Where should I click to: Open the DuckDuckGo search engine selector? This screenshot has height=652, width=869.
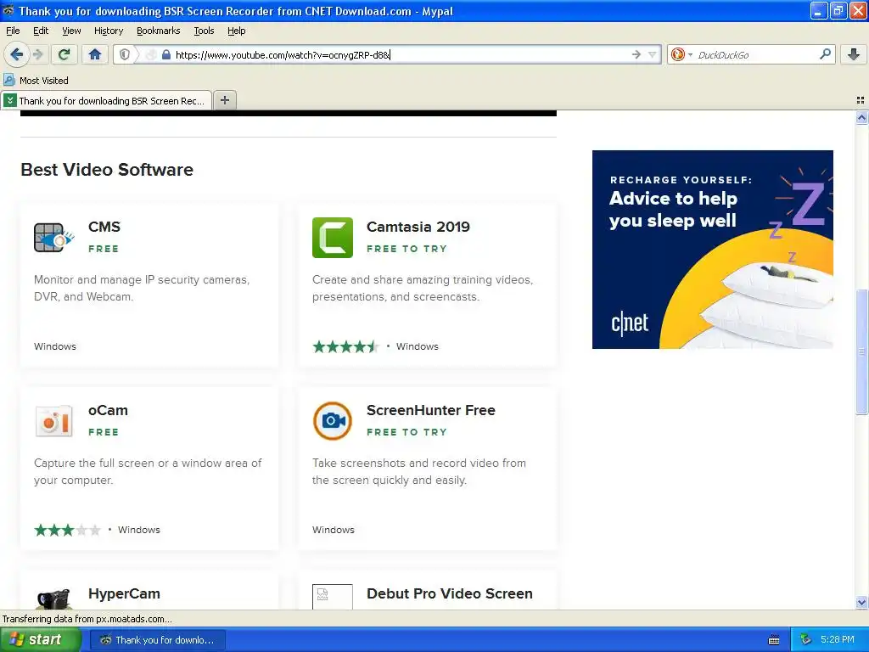[681, 54]
